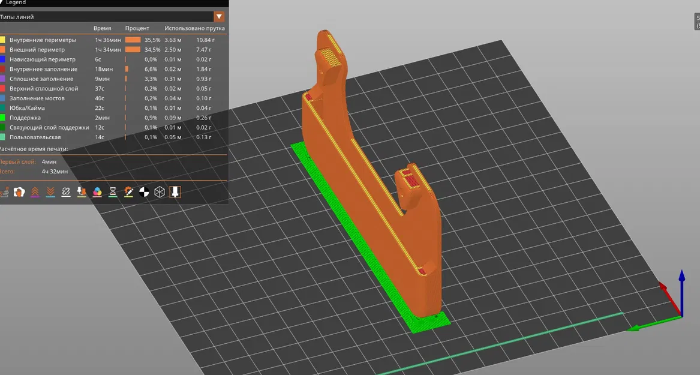This screenshot has height=375, width=700.
Task: Toggle tool changes icon
Action: 82,192
